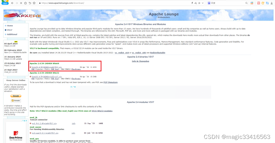275x143 pixels.
Task: Click the Baidu paw search engine icon
Action: point(209,3)
